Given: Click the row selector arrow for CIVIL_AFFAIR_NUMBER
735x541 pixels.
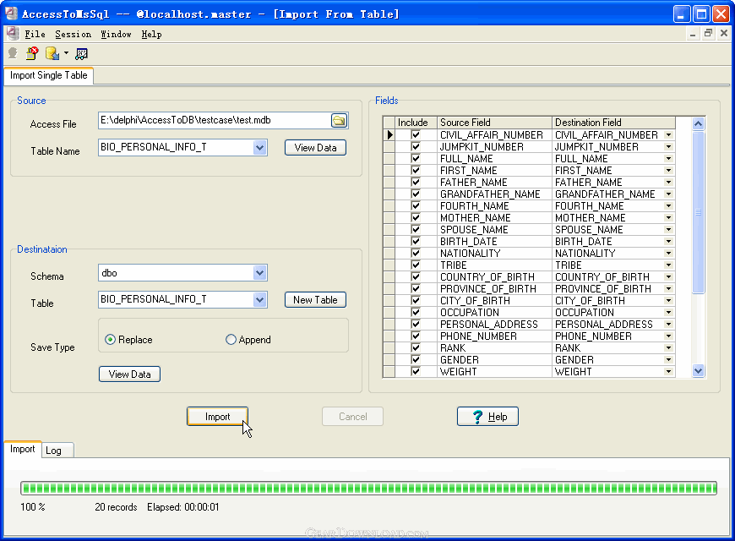Looking at the screenshot, I should pyautogui.click(x=389, y=135).
